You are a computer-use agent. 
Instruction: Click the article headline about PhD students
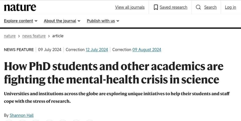pyautogui.click(x=113, y=73)
